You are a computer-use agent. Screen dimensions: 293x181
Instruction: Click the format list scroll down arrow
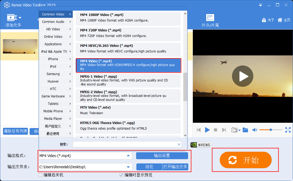click(x=185, y=135)
